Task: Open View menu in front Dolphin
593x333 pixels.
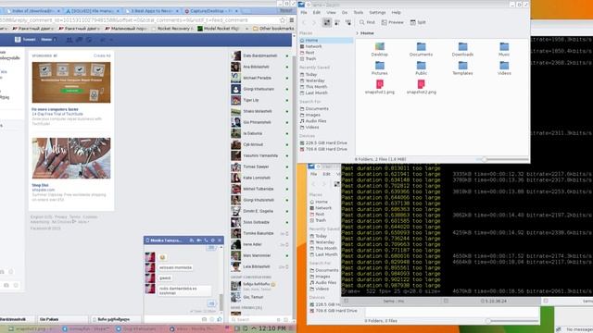Action: 331,12
